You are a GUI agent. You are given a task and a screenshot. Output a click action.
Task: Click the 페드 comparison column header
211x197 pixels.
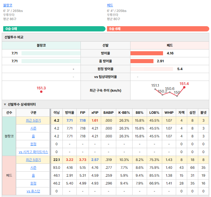[169, 45]
